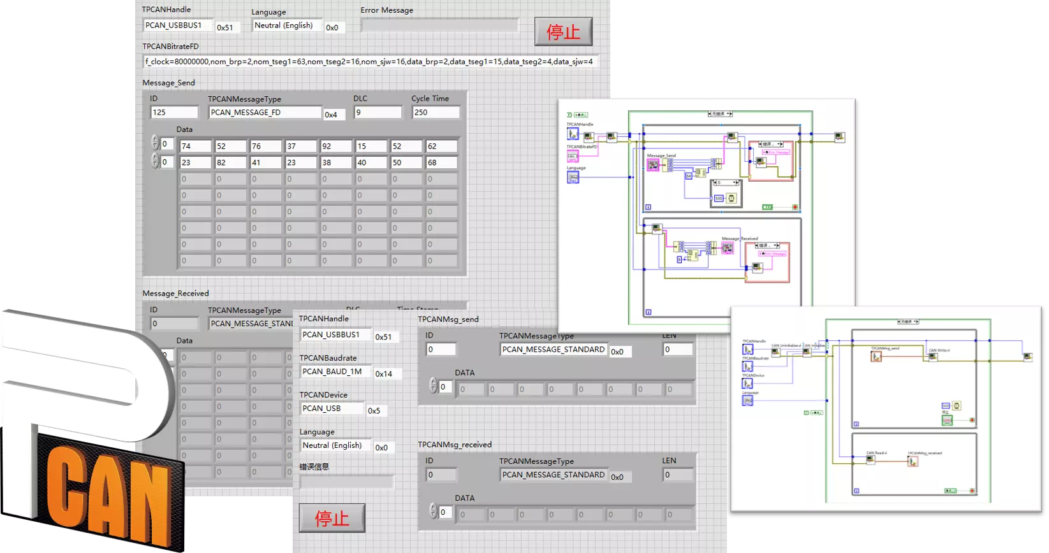Click the Data cell containing 74
The height and width of the screenshot is (553, 1049).
195,147
